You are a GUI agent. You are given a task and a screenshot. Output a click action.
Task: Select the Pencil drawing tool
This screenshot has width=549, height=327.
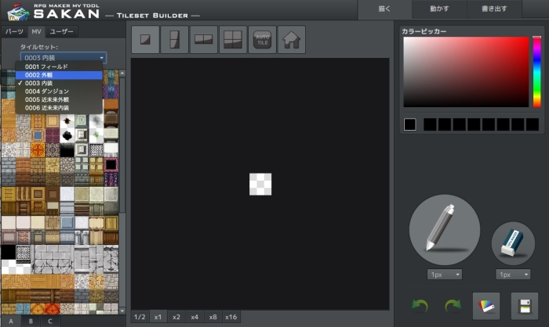[x=444, y=230]
